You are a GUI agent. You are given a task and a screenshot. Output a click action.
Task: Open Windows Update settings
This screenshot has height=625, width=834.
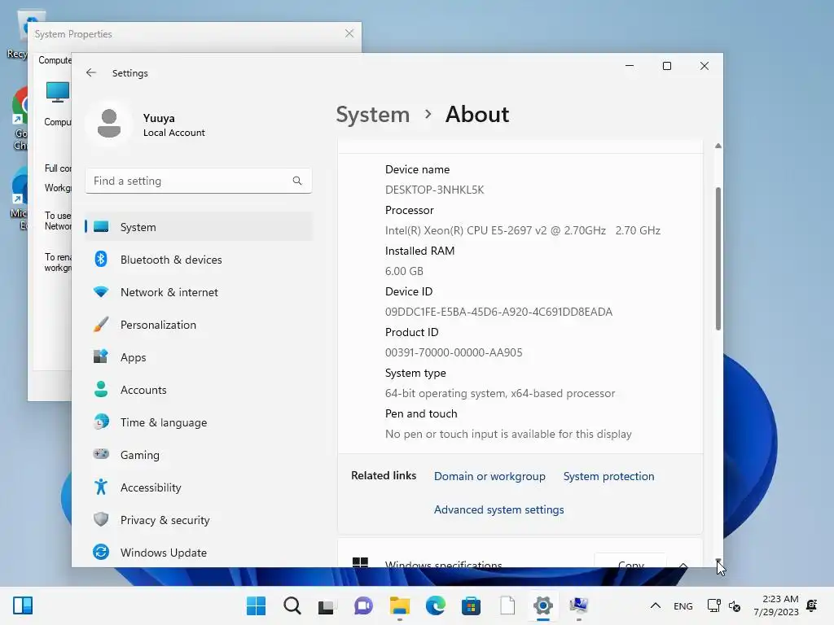coord(198,553)
